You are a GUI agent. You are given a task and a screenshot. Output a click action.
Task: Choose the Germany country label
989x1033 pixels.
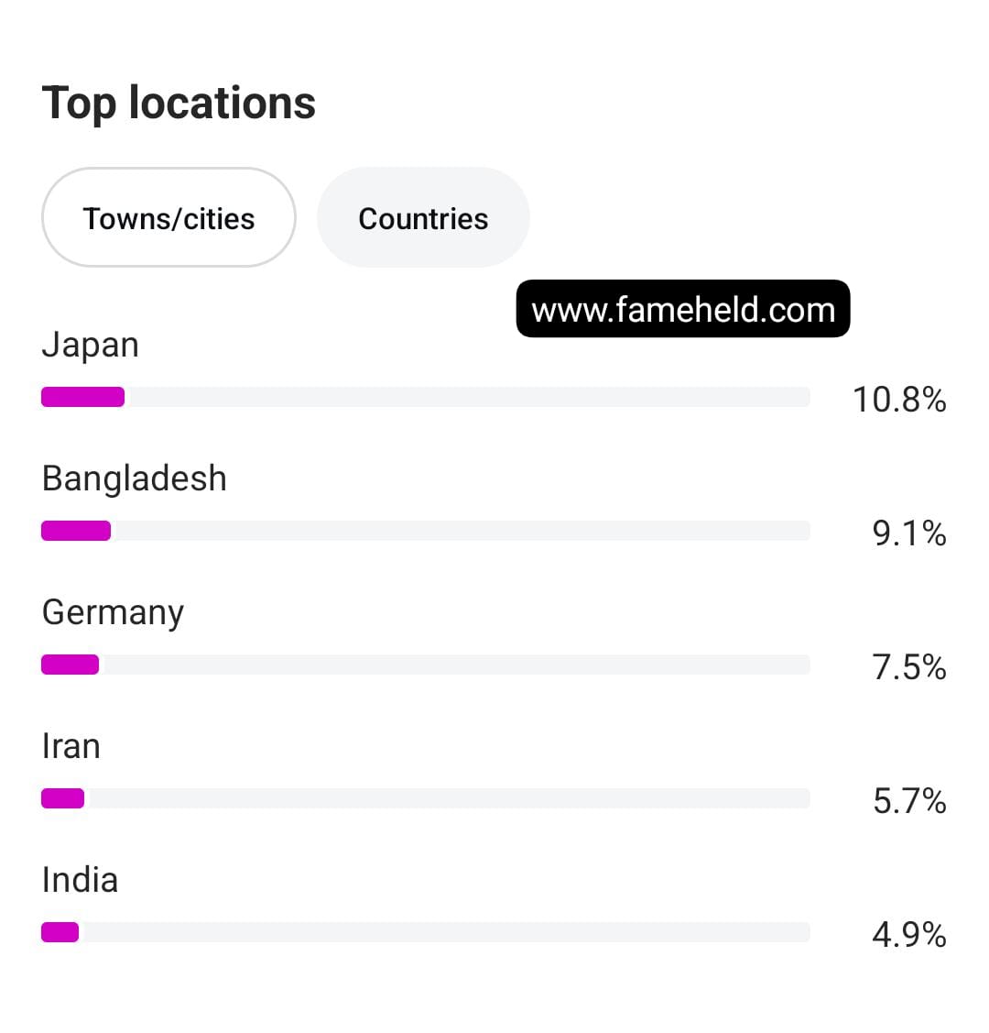[114, 612]
